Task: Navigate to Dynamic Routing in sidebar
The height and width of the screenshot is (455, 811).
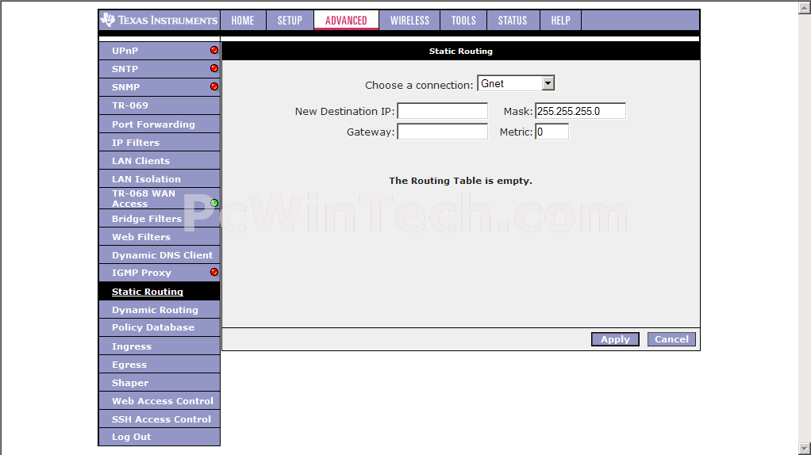Action: (155, 310)
